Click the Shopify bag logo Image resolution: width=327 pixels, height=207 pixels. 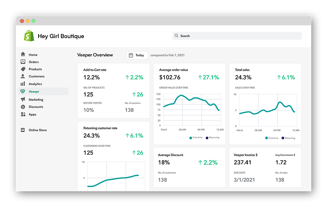click(x=29, y=36)
